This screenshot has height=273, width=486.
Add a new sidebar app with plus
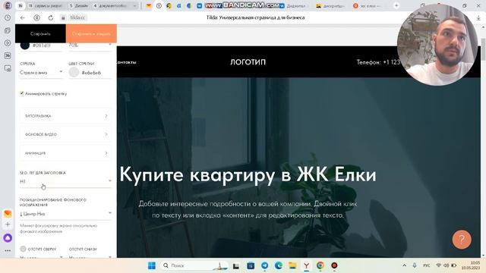coord(8,224)
